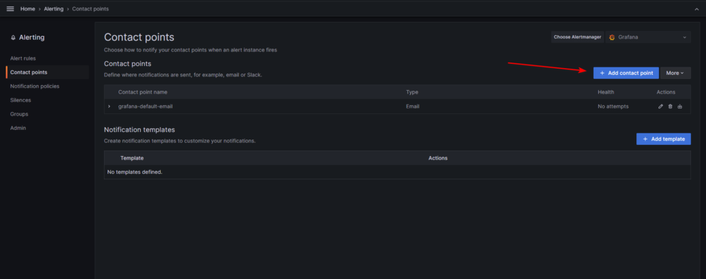Click the Alerting bell icon in sidebar
Image resolution: width=706 pixels, height=279 pixels.
pos(13,37)
